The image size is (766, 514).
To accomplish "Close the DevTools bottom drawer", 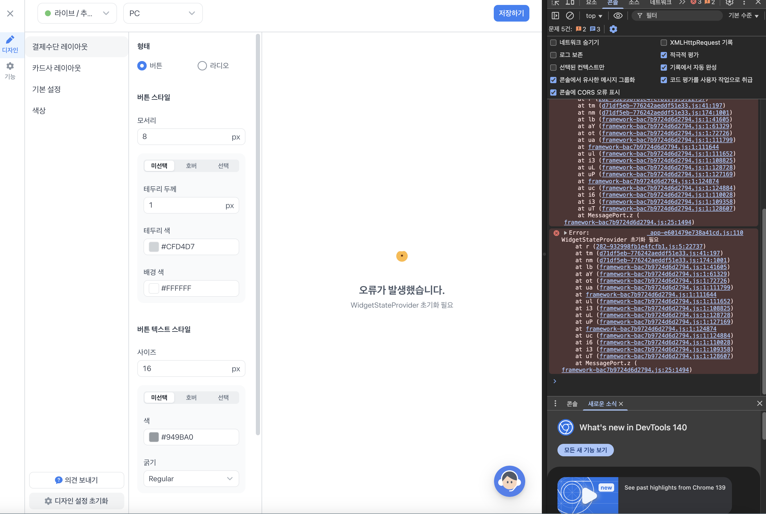I will [759, 403].
